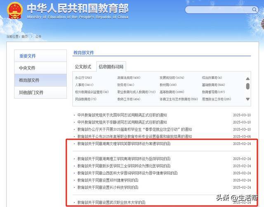Viewport: 264px width, 207px height.
Task: Open letter on 岳阳学院 conversion
Action: pyautogui.click(x=124, y=159)
